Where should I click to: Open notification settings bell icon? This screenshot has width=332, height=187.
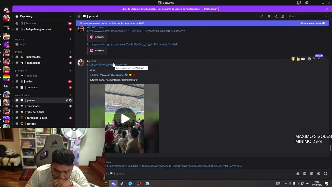[x=269, y=16]
